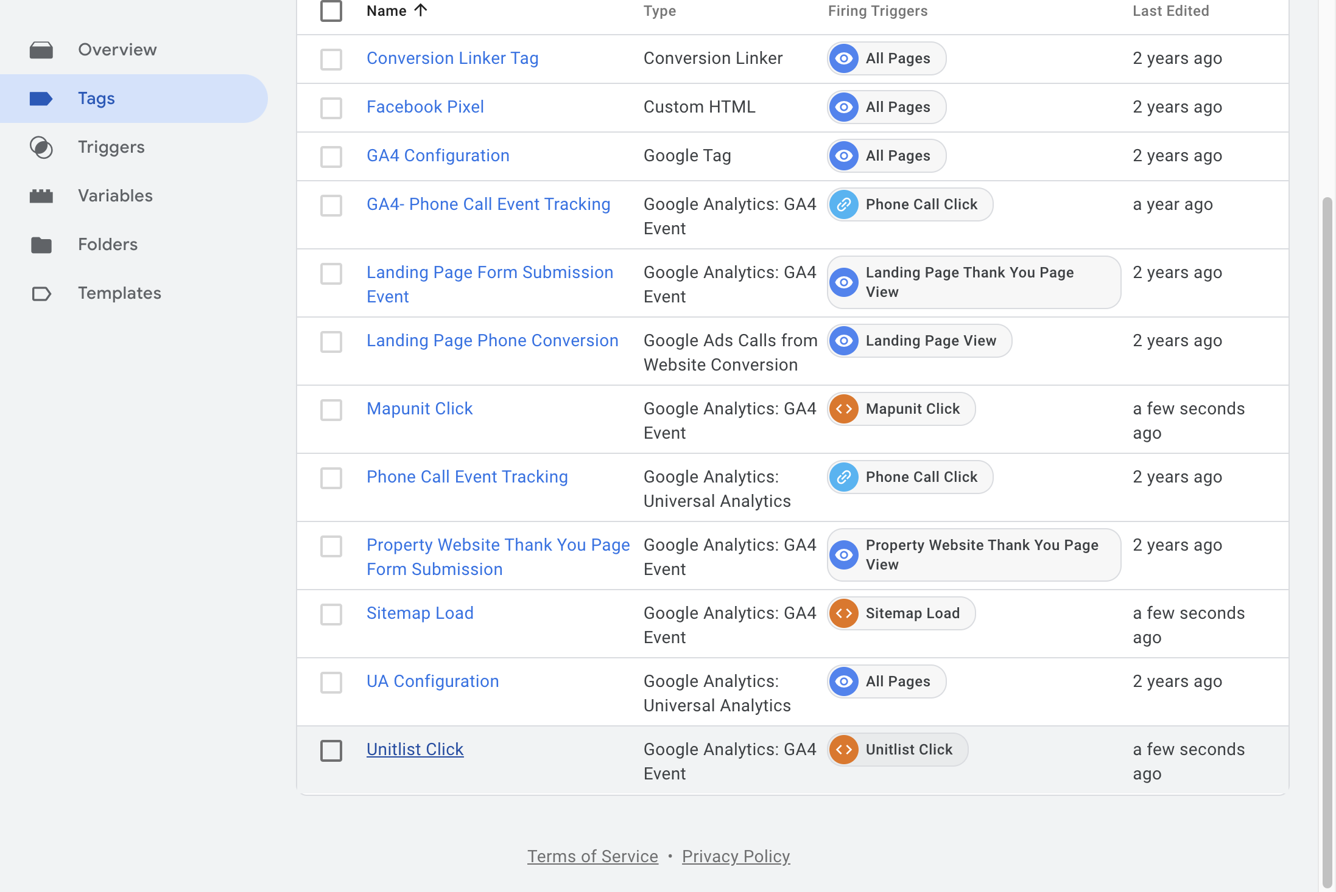1336x892 pixels.
Task: Click the vertical scrollbar thumb
Action: coord(1327,542)
